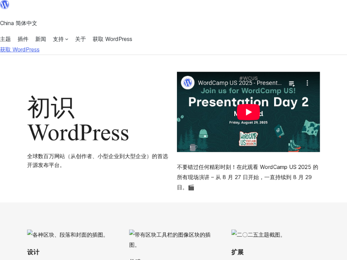The width and height of the screenshot is (347, 260).
Task: Click the China 简体中文 locale text
Action: 19,23
